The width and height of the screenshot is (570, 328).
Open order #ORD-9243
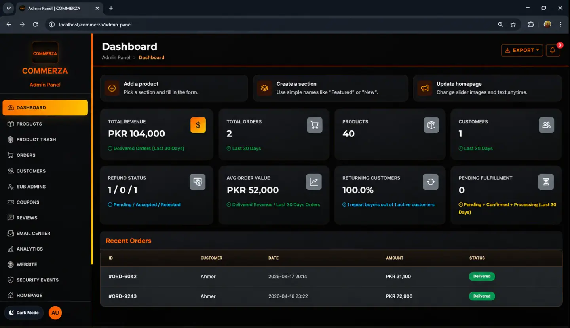(123, 296)
